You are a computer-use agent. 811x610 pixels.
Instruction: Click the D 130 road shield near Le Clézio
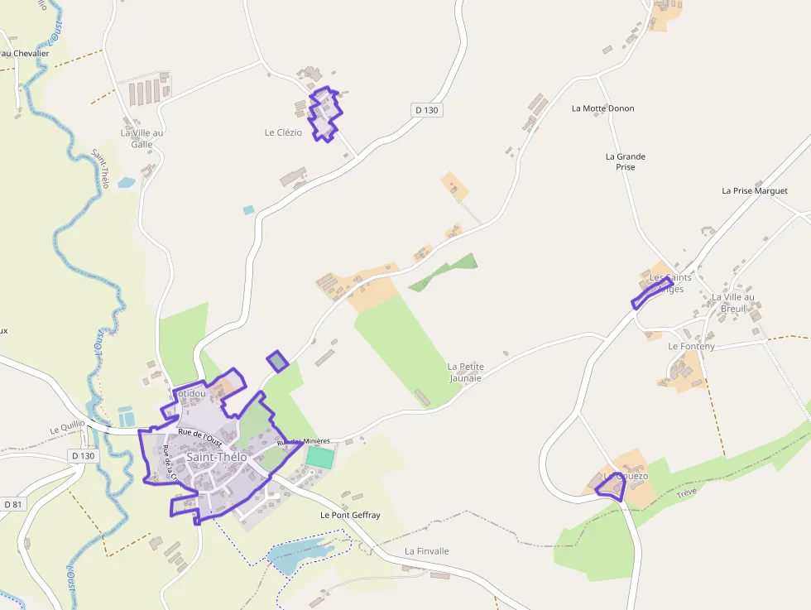tap(427, 110)
